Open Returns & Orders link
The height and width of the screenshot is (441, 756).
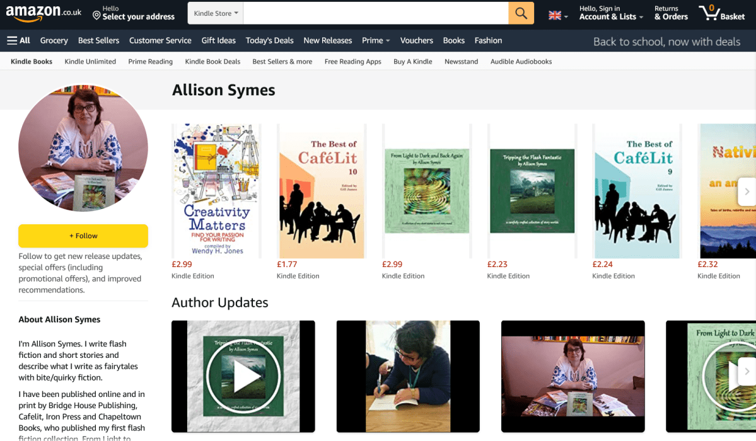671,13
